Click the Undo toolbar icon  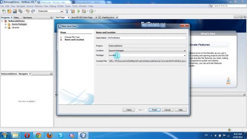(27, 11)
